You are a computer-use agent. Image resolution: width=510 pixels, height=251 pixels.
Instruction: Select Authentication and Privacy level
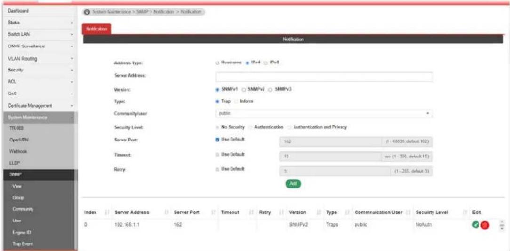[x=289, y=127]
